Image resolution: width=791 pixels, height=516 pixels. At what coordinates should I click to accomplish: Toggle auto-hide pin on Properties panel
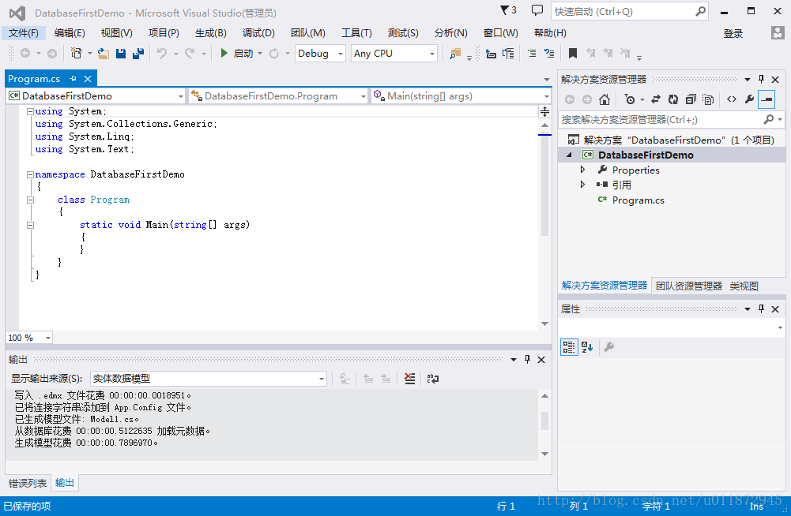761,309
